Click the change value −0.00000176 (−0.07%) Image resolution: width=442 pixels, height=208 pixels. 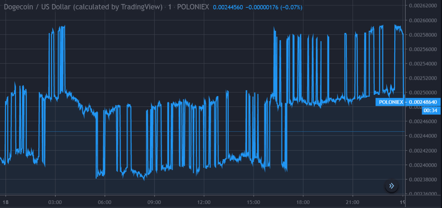click(x=274, y=7)
